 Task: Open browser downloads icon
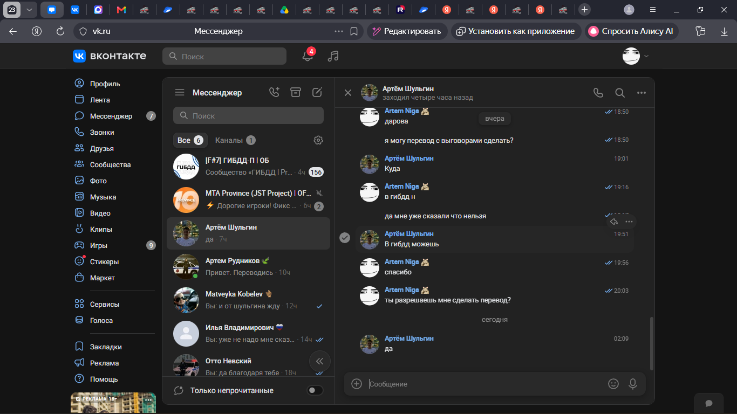click(724, 31)
